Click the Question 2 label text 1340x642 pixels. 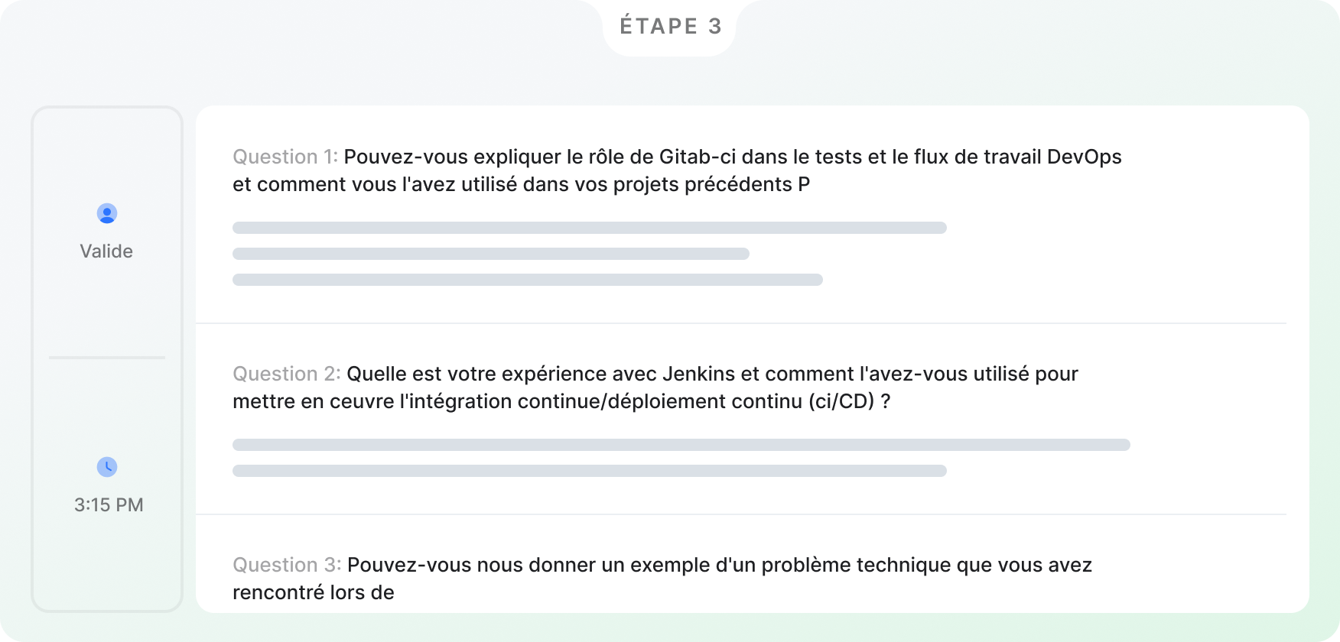[x=287, y=374]
